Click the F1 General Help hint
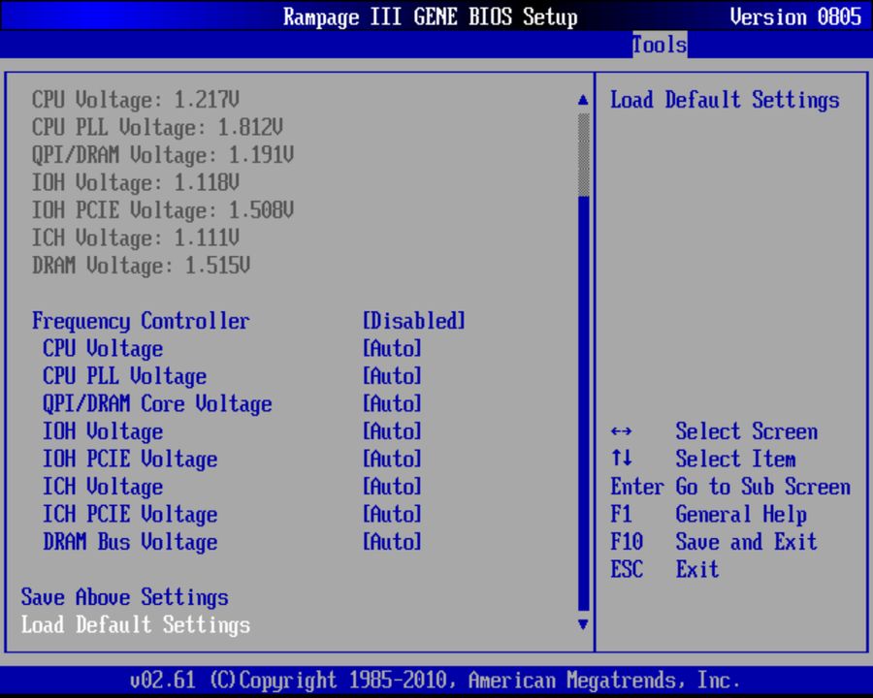Viewport: 873px width, 698px height. point(709,515)
